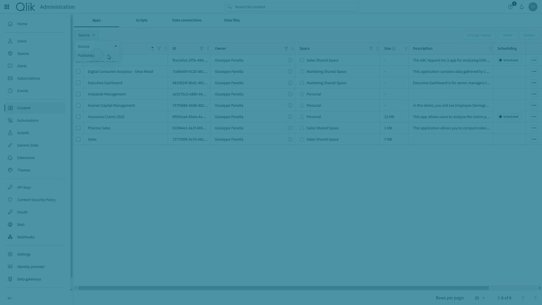The height and width of the screenshot is (305, 542).
Task: Check the Insurance Claims 2022 row checkbox
Action: pos(78,116)
